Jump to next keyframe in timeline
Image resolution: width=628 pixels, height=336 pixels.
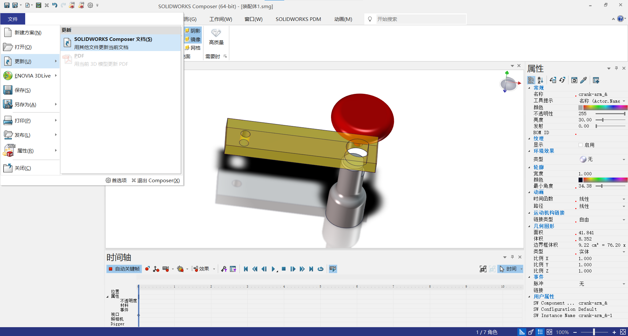click(302, 269)
